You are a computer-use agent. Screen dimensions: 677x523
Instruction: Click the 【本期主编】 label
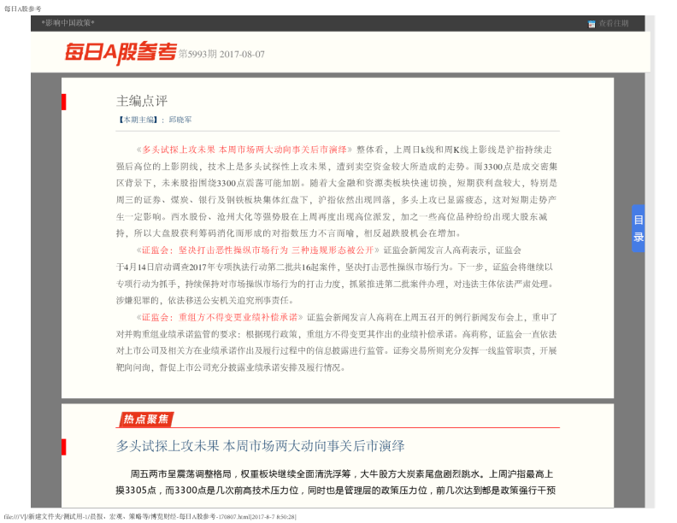[x=138, y=120]
